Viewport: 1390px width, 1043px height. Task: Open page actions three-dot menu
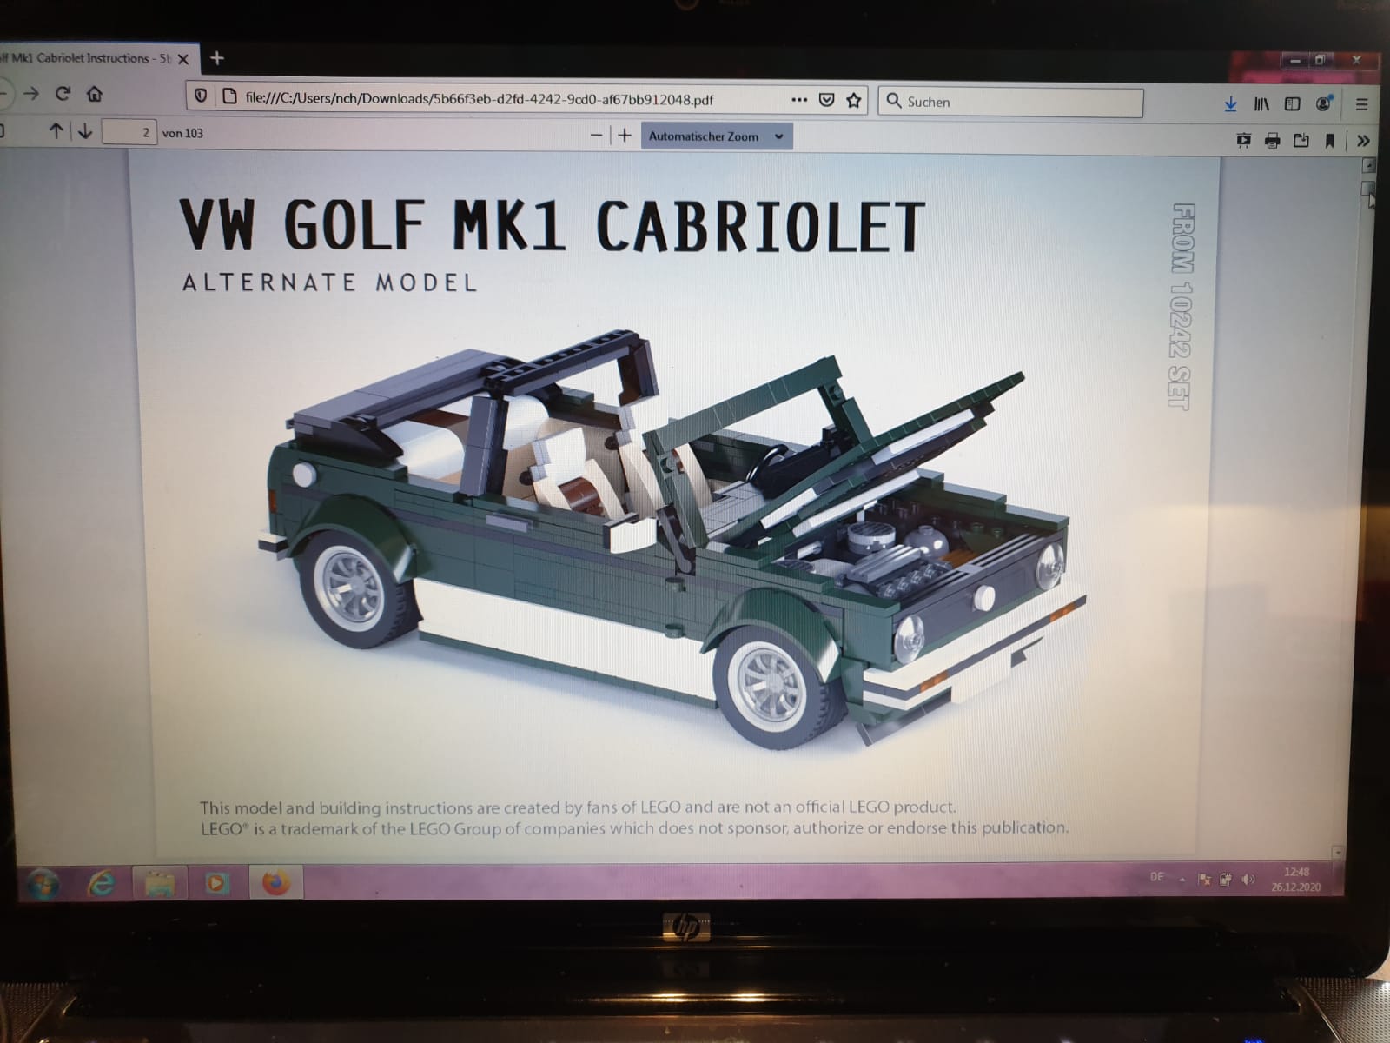click(799, 100)
